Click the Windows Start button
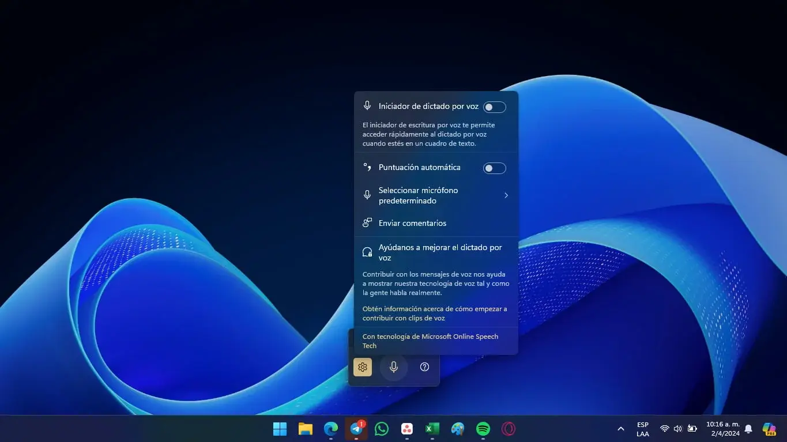The image size is (787, 442). click(280, 429)
